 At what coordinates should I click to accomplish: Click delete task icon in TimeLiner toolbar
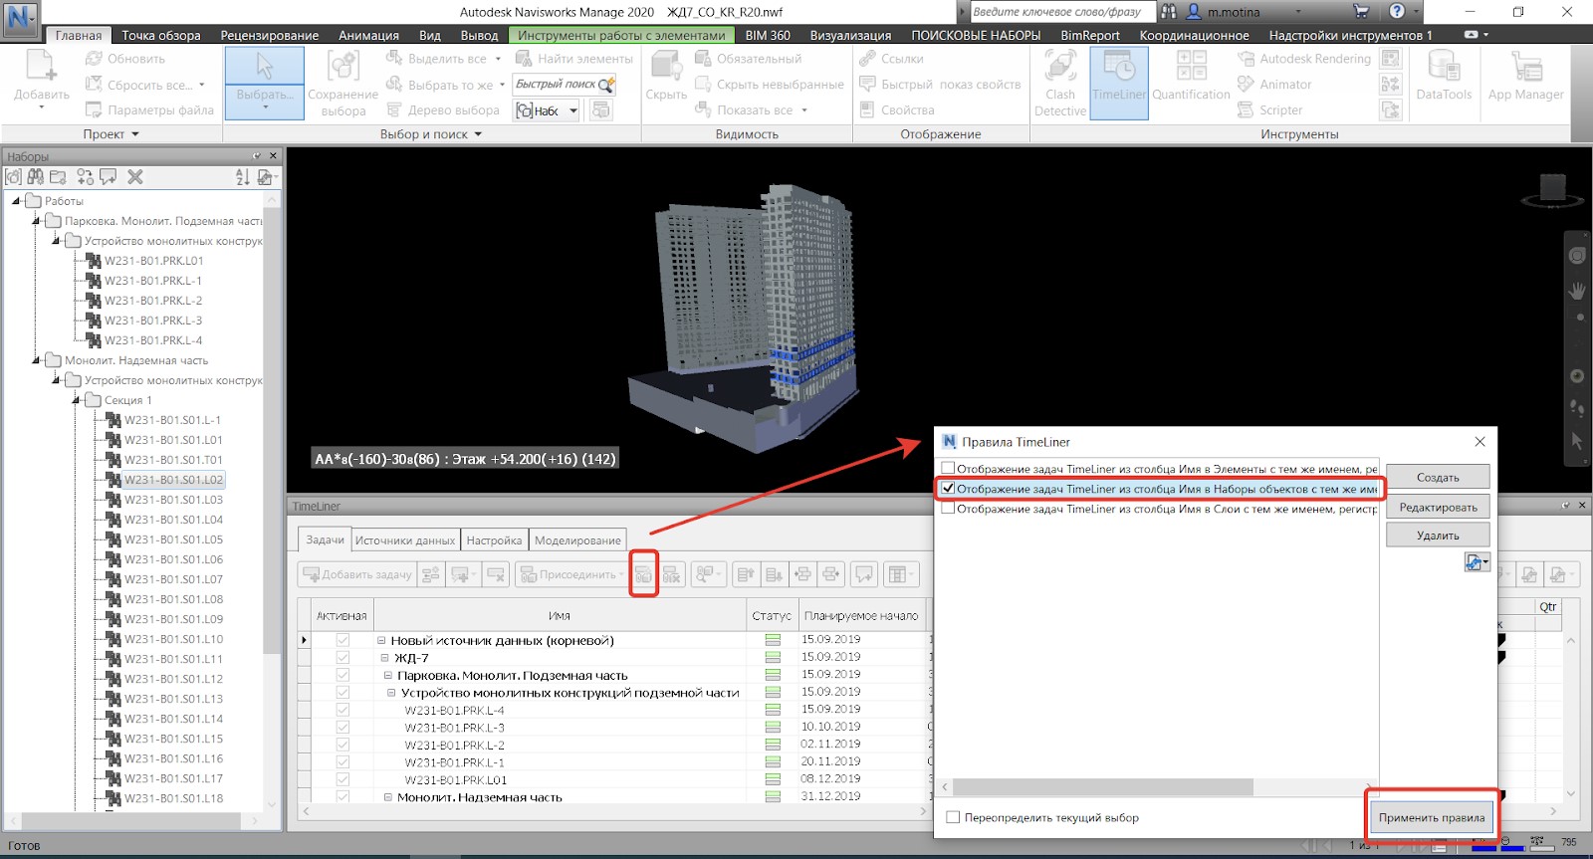[496, 574]
